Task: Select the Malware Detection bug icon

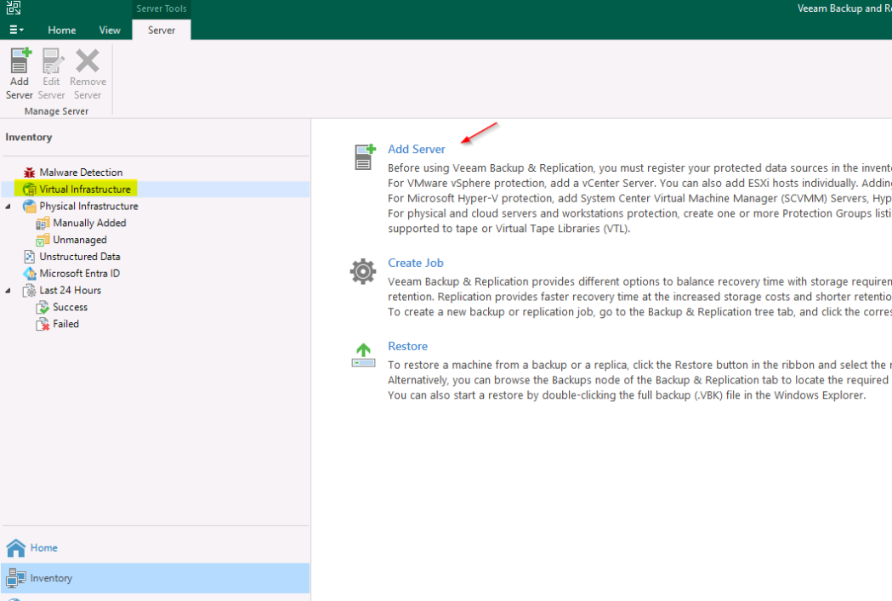Action: point(30,173)
